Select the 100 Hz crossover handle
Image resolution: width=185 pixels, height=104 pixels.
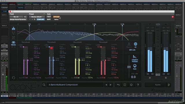[29, 26]
